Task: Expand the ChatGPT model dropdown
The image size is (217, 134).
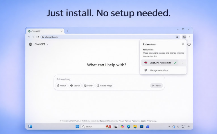Action: [x=42, y=44]
